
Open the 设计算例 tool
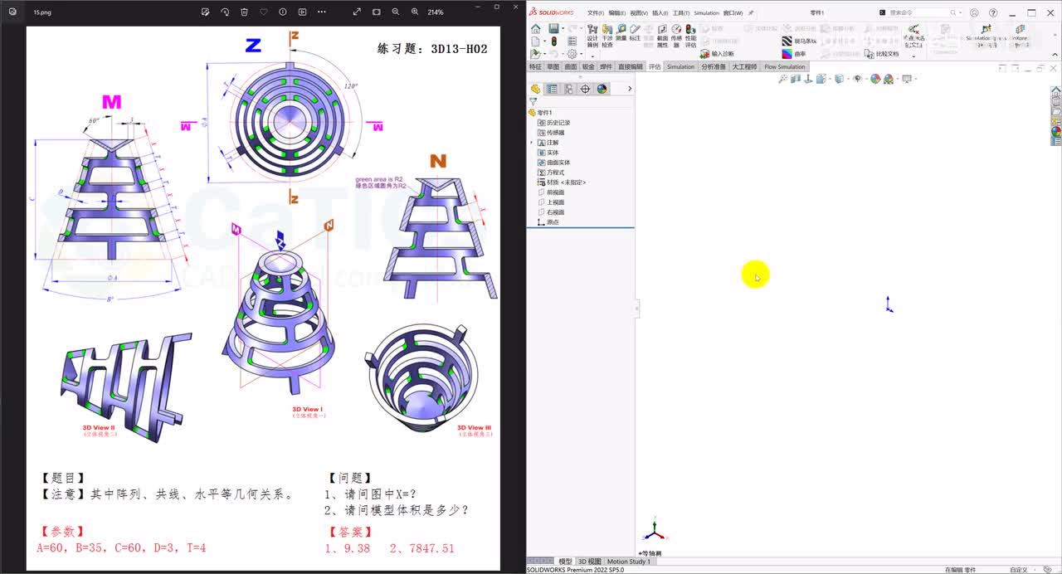pyautogui.click(x=592, y=36)
